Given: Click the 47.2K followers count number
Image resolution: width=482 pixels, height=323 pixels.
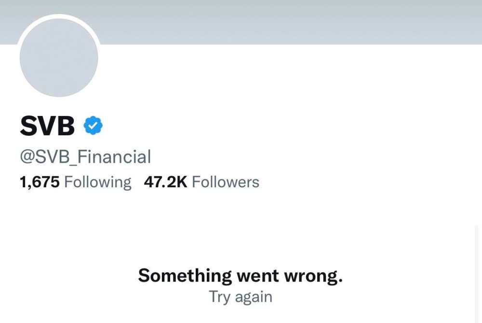Looking at the screenshot, I should [165, 182].
